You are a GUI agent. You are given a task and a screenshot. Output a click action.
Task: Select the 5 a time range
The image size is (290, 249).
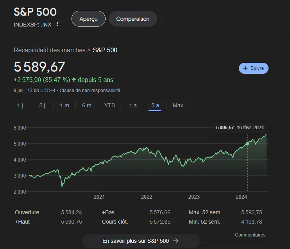(x=155, y=105)
